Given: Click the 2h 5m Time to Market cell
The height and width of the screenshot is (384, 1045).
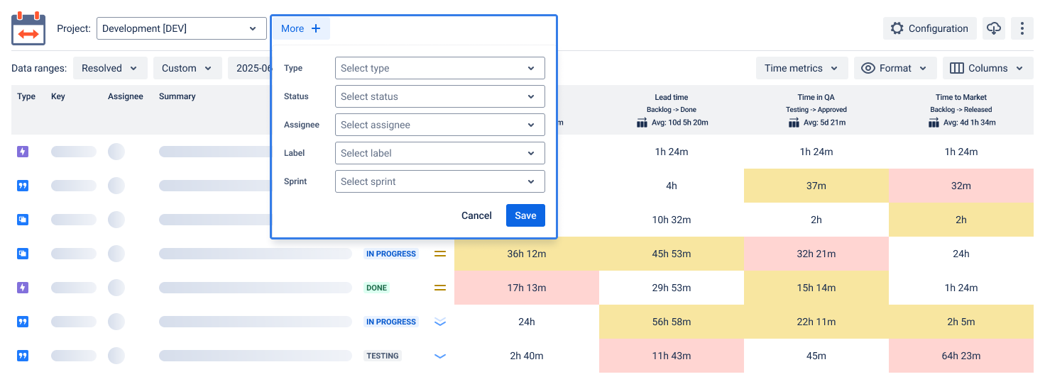Looking at the screenshot, I should [961, 322].
